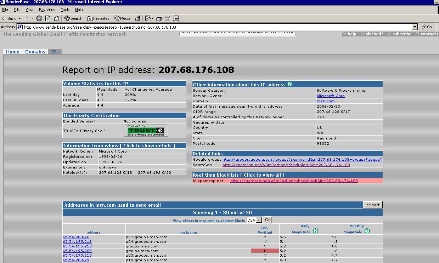Open the Microsoft Corp network owner link
The image size is (439, 263).
(x=331, y=96)
